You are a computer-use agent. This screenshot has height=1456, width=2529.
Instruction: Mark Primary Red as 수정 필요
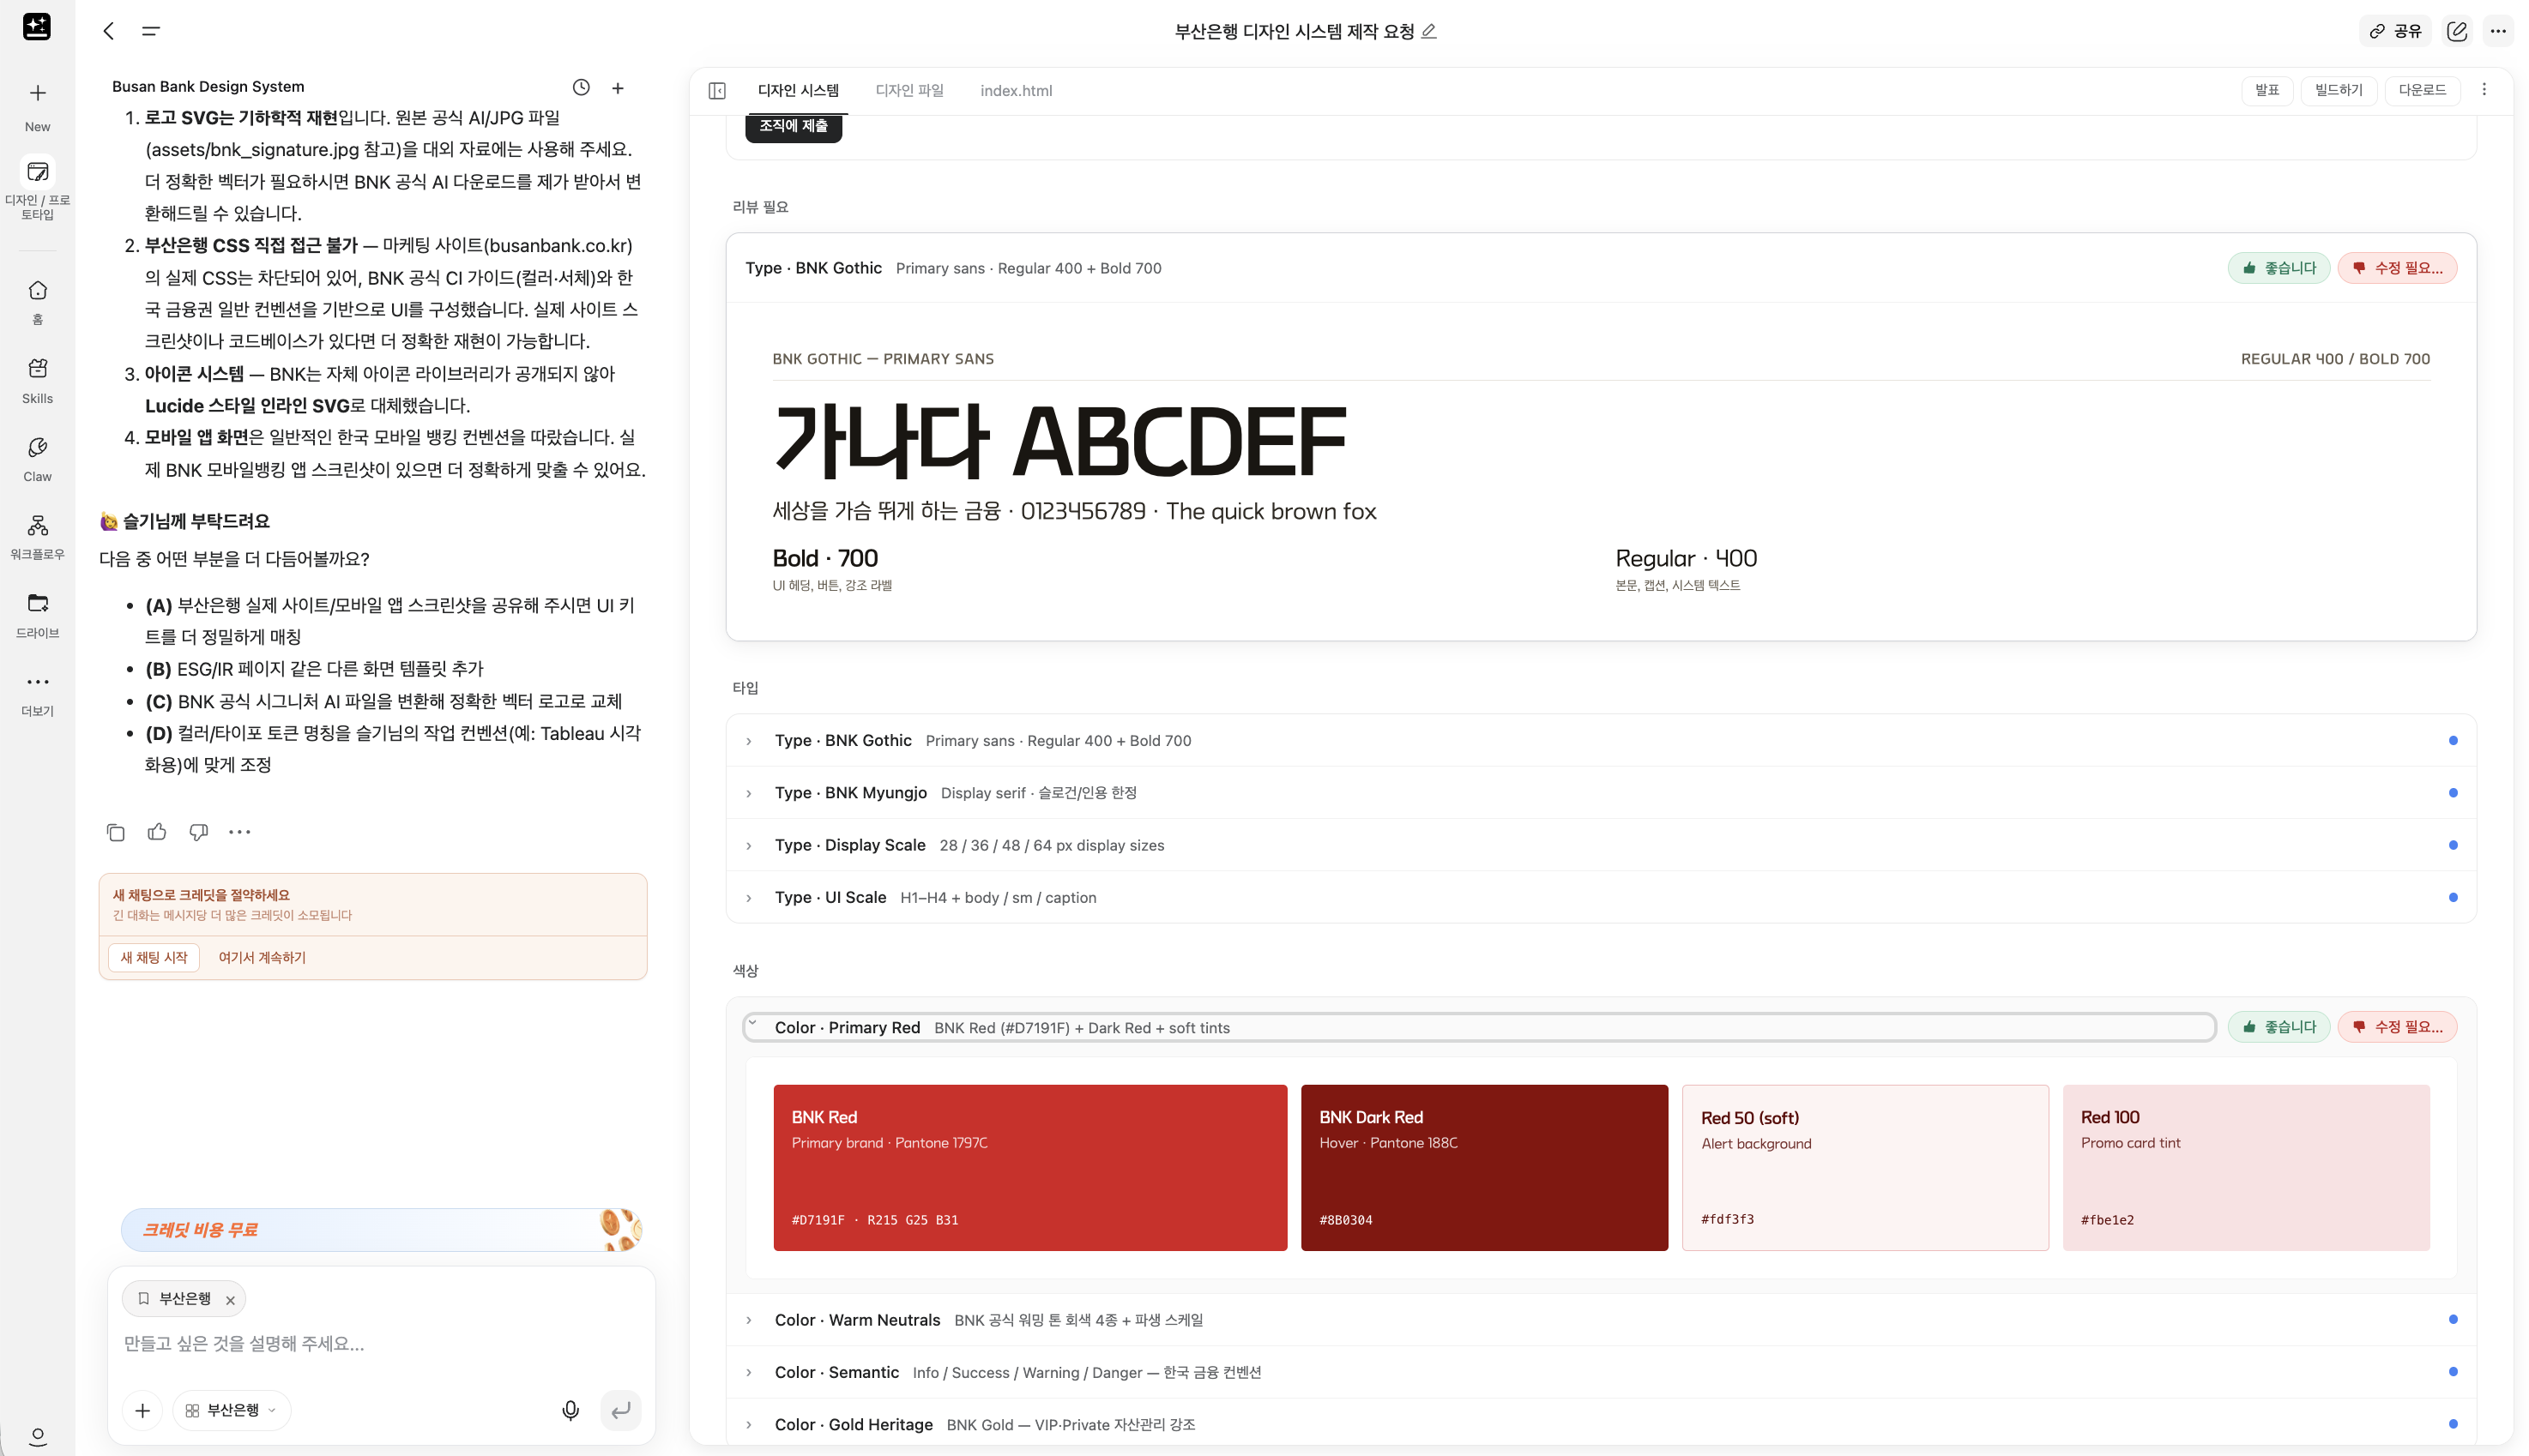pos(2397,1027)
